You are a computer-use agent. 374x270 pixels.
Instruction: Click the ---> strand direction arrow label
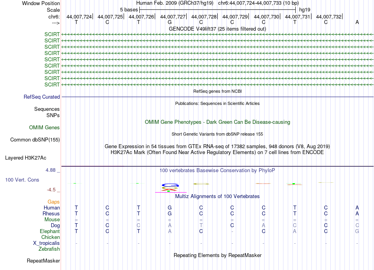56,23
